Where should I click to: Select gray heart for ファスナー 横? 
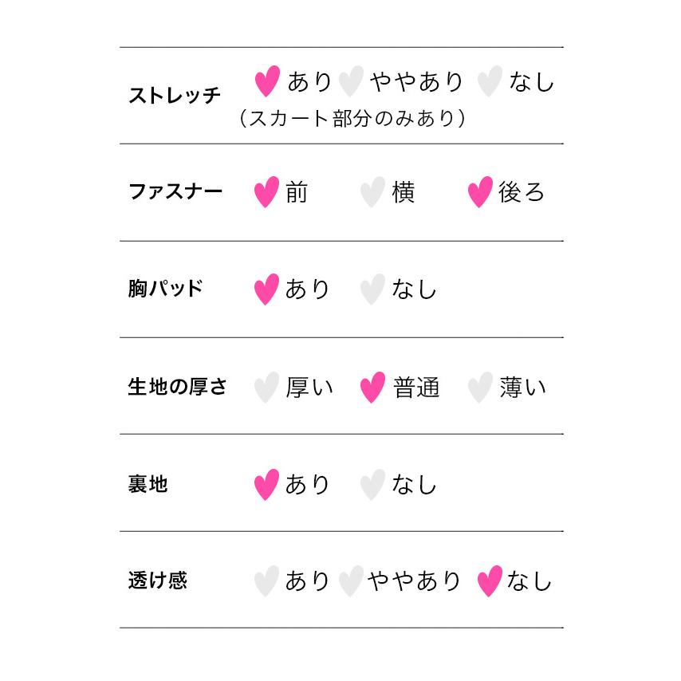click(372, 192)
